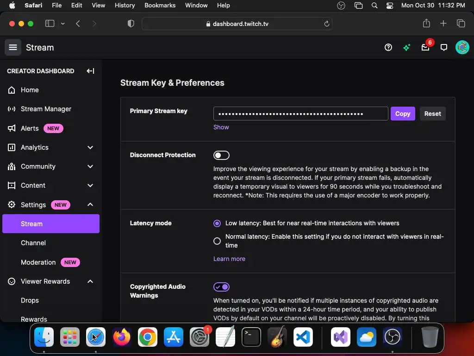Open the latency Learn more link
This screenshot has width=474, height=356.
[230, 259]
